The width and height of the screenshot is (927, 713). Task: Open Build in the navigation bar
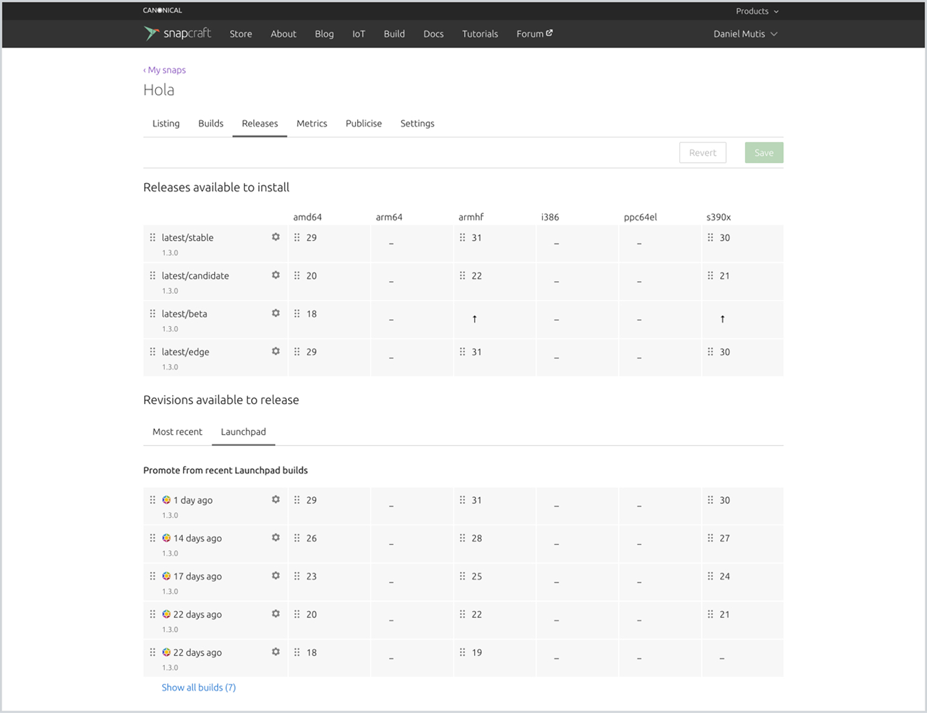point(394,34)
